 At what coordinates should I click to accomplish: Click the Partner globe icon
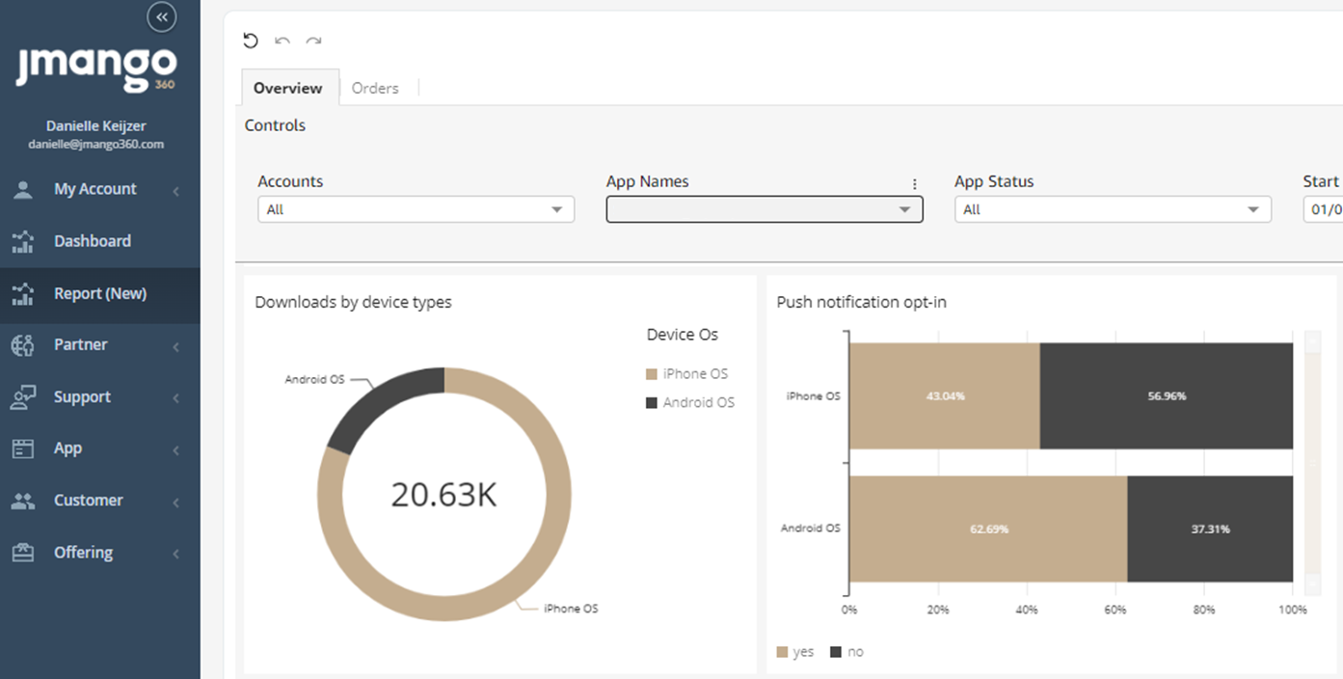tap(22, 345)
